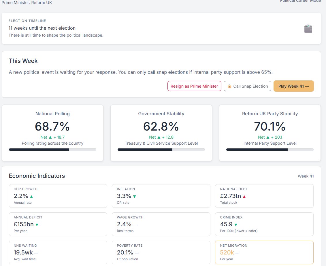Open the National Polling card

[x=52, y=133]
